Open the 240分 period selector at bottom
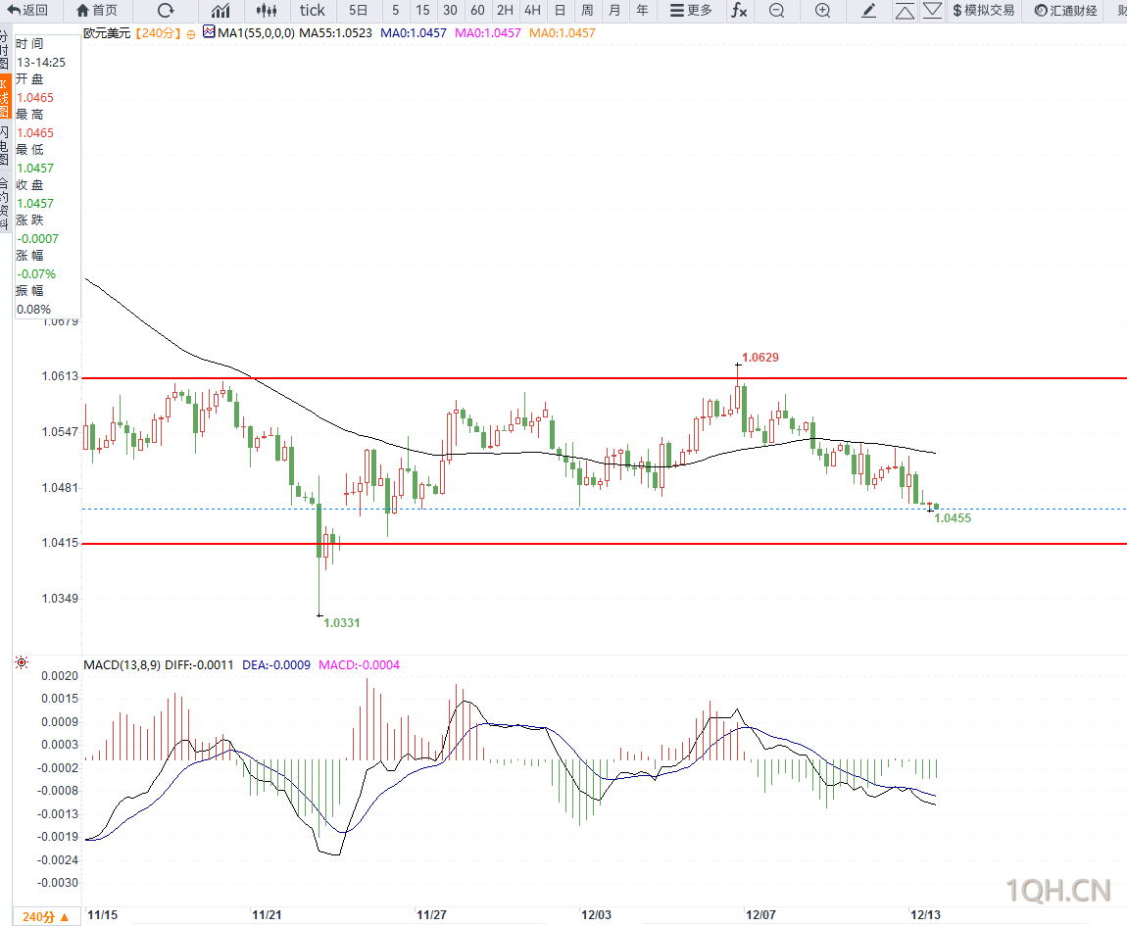Viewport: 1127px width, 926px height. tap(45, 916)
